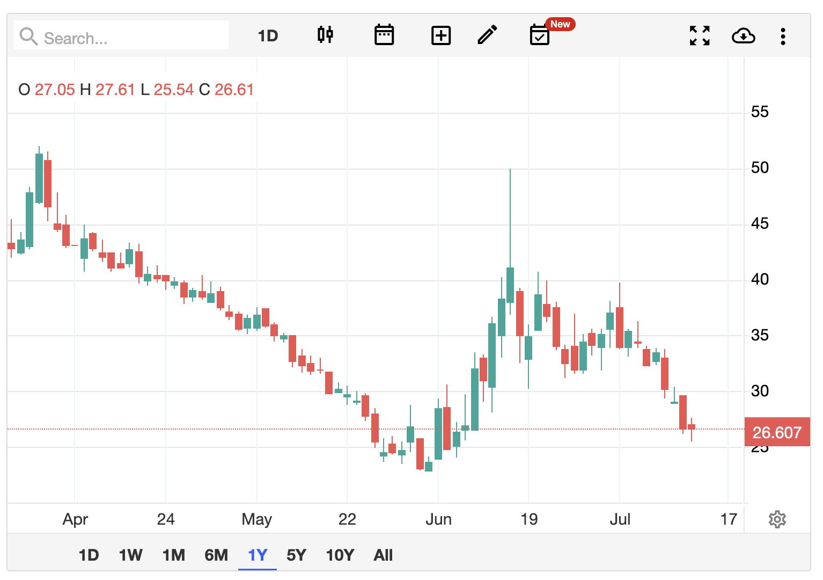Image resolution: width=823 pixels, height=580 pixels.
Task: Click the tall green candle peaking at 50
Action: pos(510,285)
